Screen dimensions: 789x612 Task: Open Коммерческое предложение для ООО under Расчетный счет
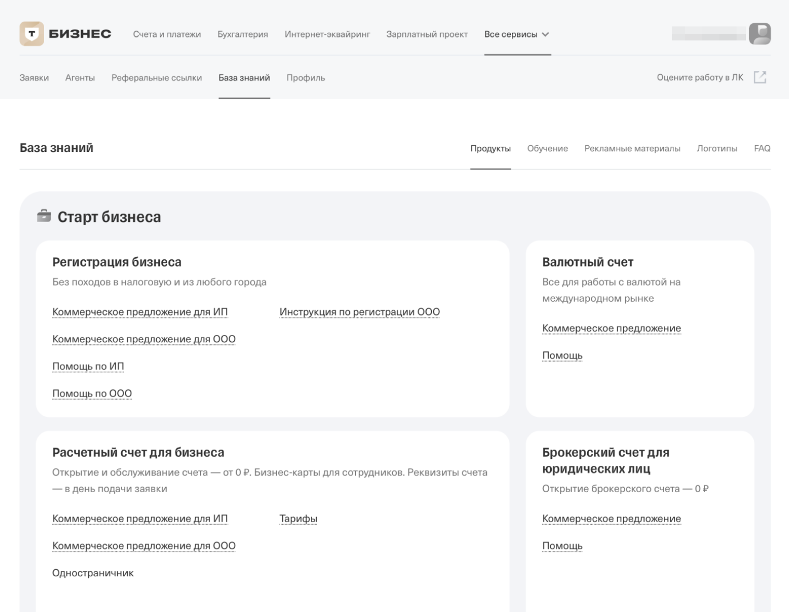coord(144,546)
